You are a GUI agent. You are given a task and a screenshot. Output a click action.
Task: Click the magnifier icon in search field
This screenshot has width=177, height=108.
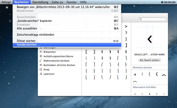[x=141, y=19]
